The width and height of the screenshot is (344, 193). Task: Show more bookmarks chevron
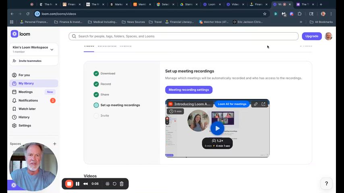point(301,22)
